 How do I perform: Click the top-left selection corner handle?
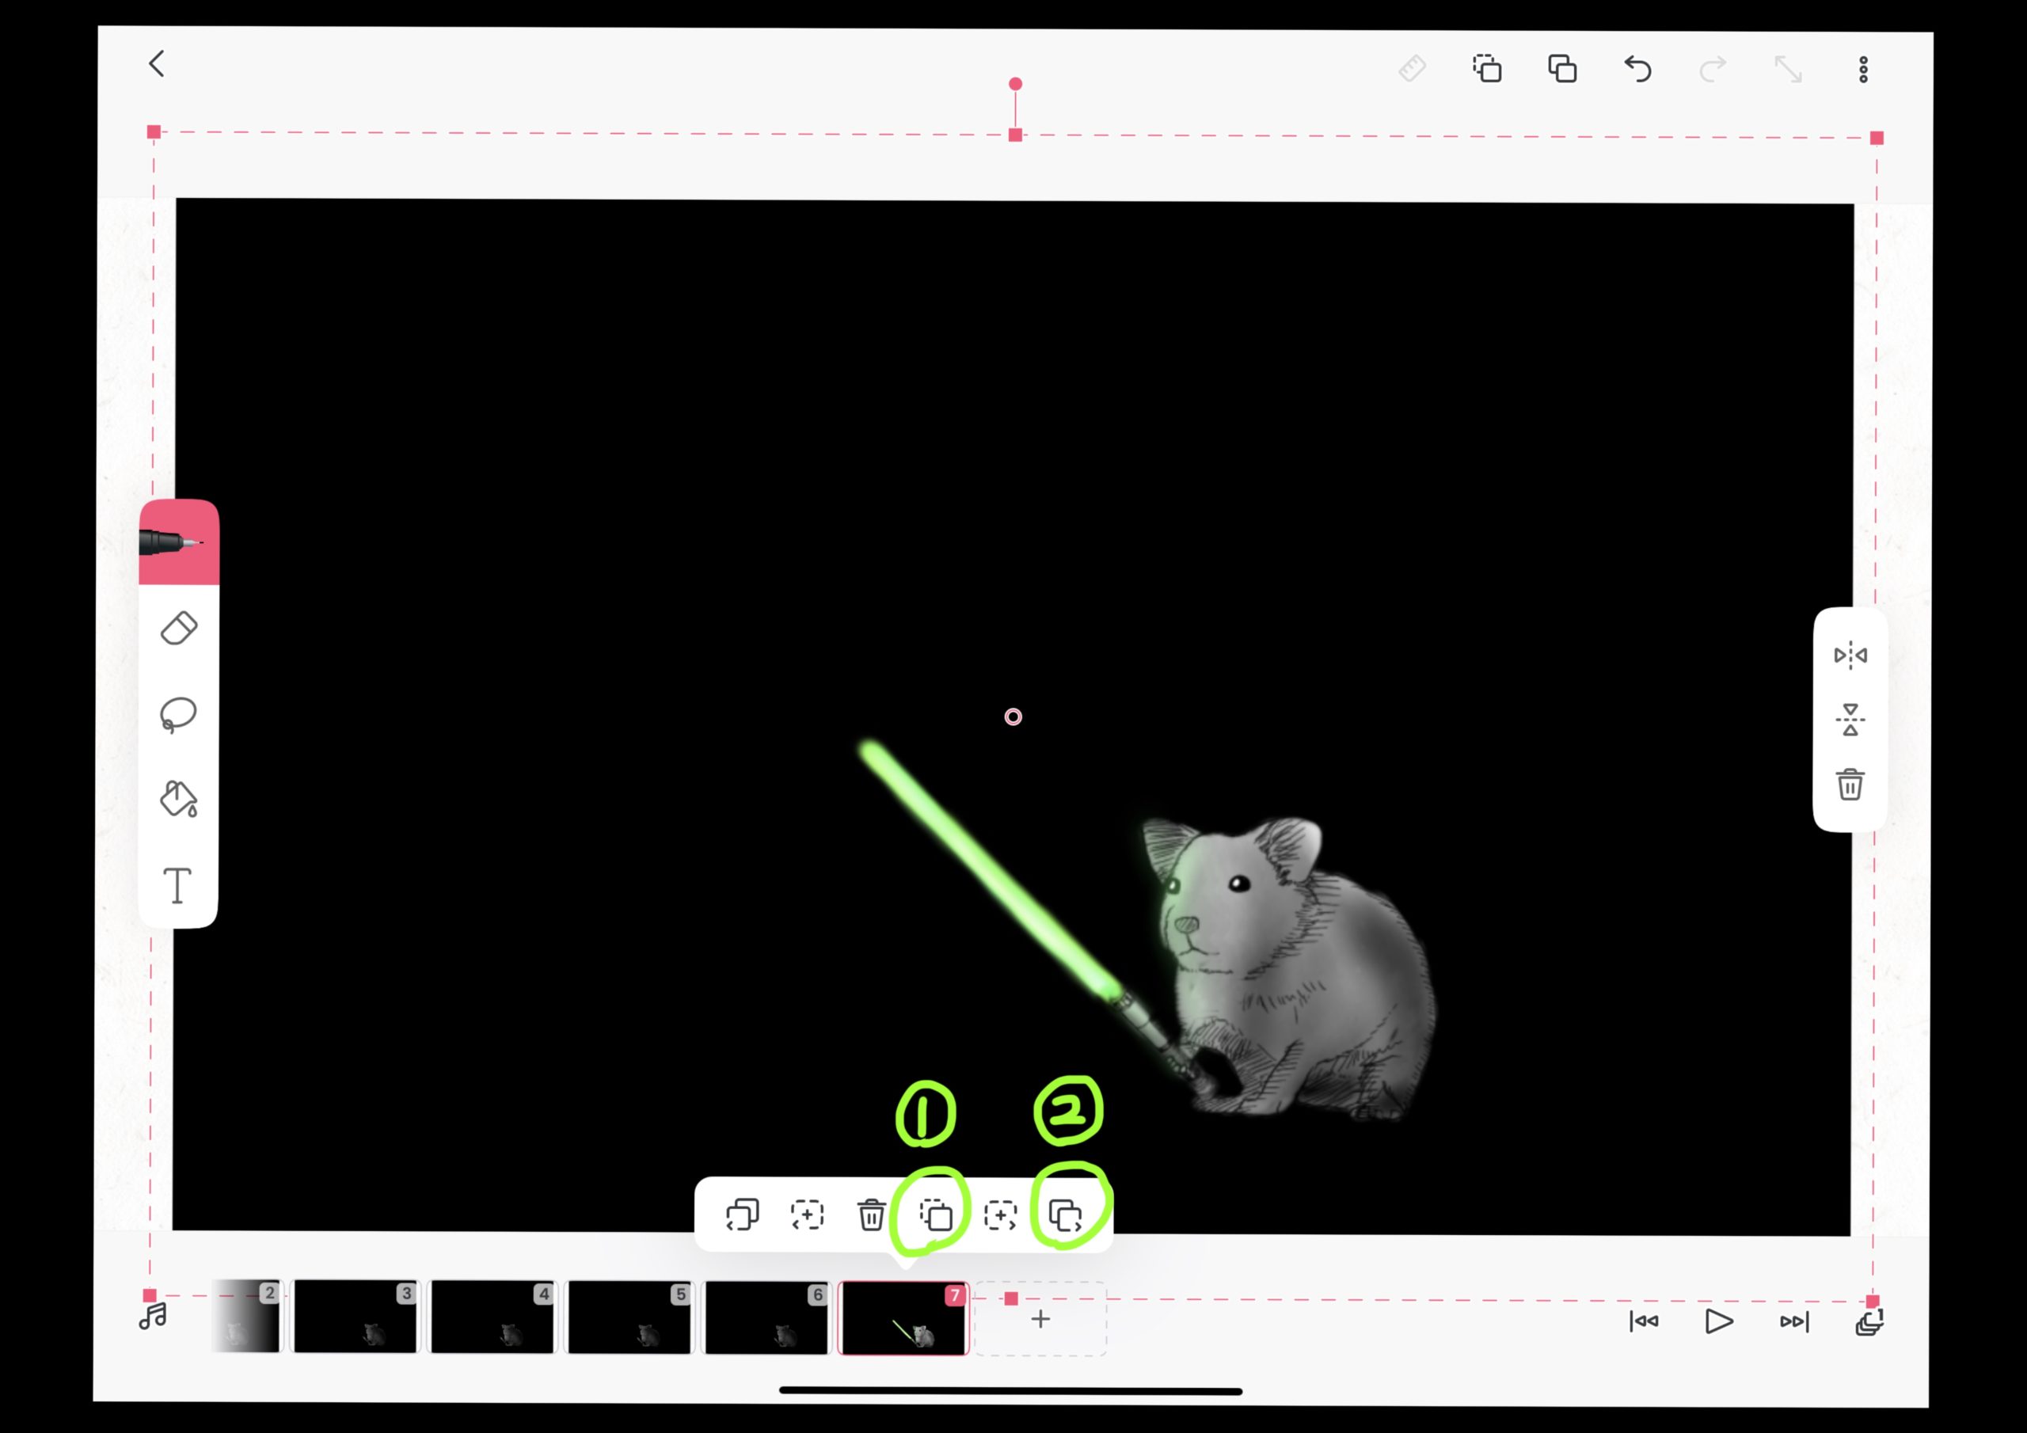point(154,131)
